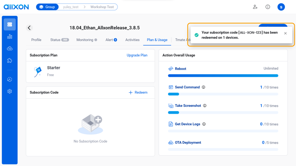Click the No Subscription Code text
This screenshot has height=166, width=296.
click(x=90, y=141)
